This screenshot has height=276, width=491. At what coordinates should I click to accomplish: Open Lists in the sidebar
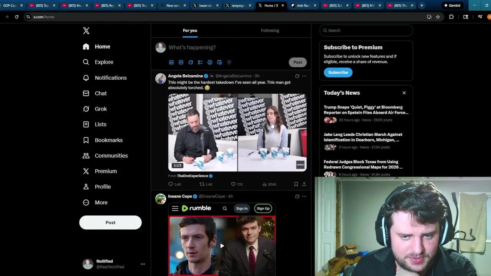(x=95, y=124)
